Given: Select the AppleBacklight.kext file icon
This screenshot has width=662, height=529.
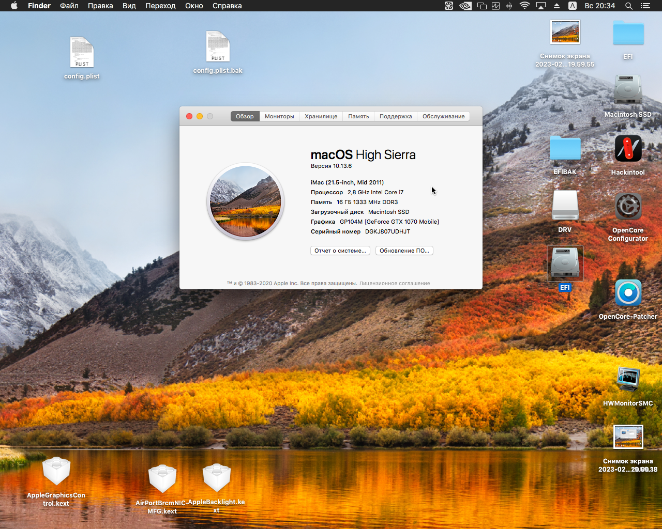Looking at the screenshot, I should [216, 478].
